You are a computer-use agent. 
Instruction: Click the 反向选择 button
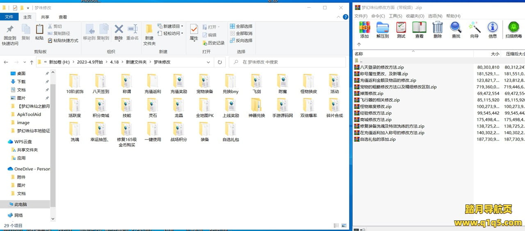241,40
